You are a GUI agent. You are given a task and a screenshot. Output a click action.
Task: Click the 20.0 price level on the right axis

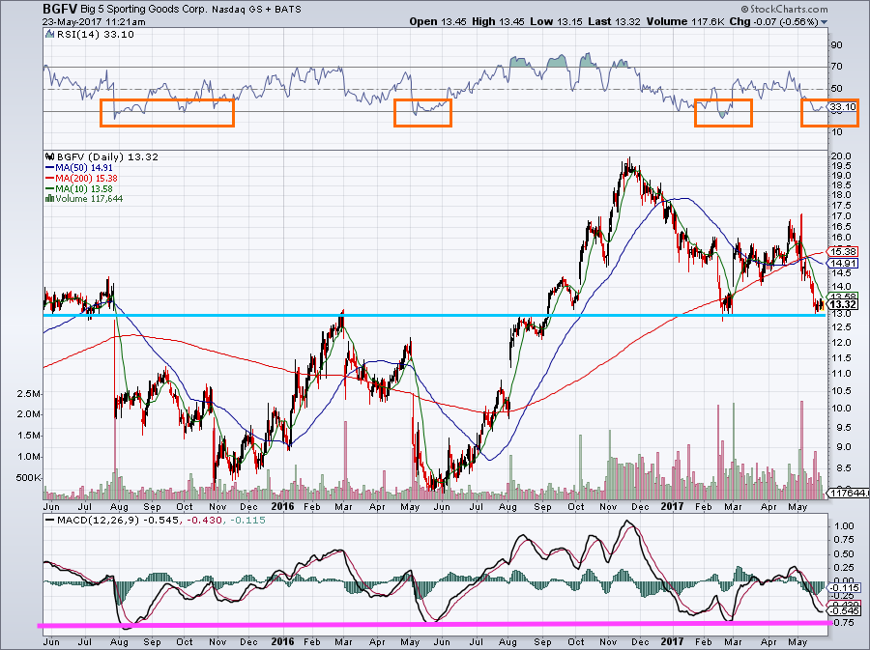[841, 155]
